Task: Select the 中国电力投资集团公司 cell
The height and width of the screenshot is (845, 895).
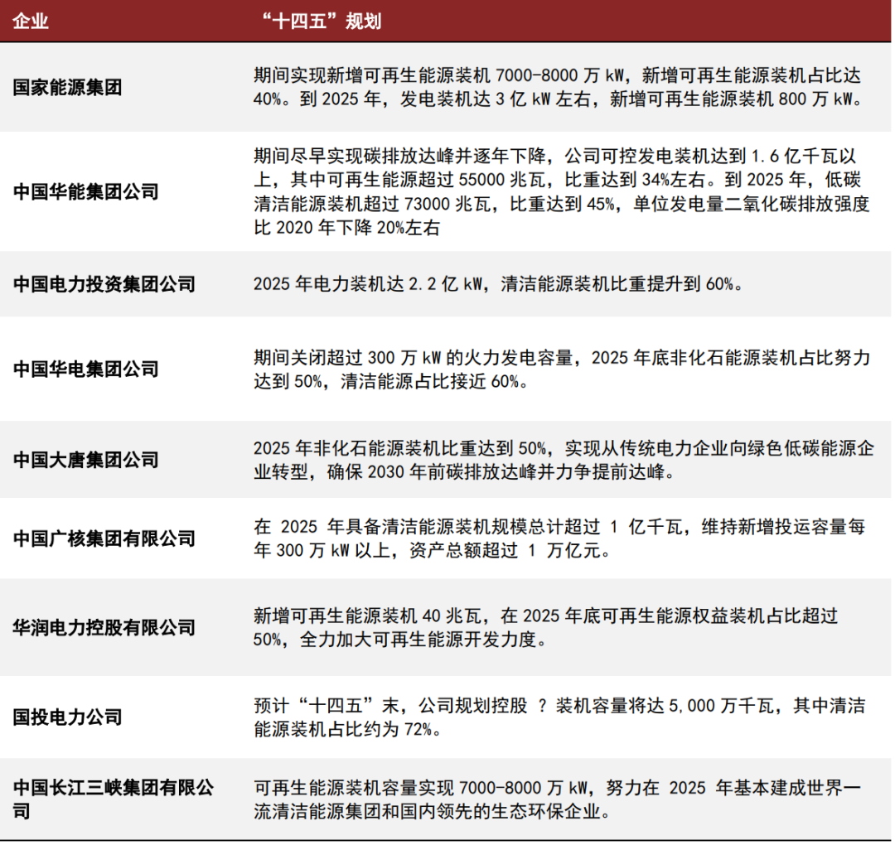Action: pos(104,283)
